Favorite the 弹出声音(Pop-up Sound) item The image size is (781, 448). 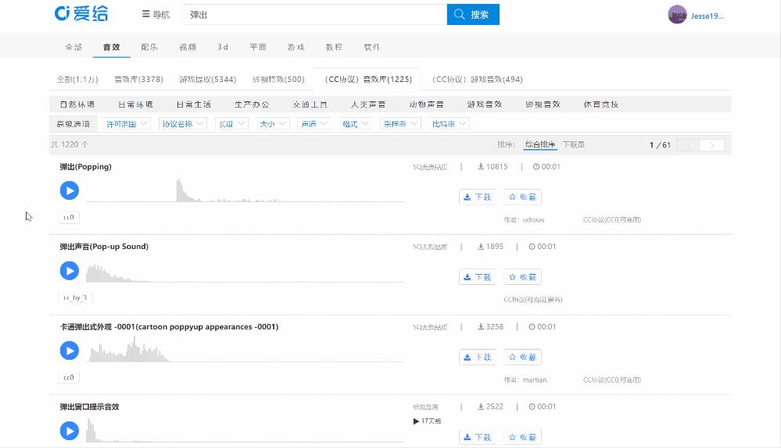tap(522, 277)
